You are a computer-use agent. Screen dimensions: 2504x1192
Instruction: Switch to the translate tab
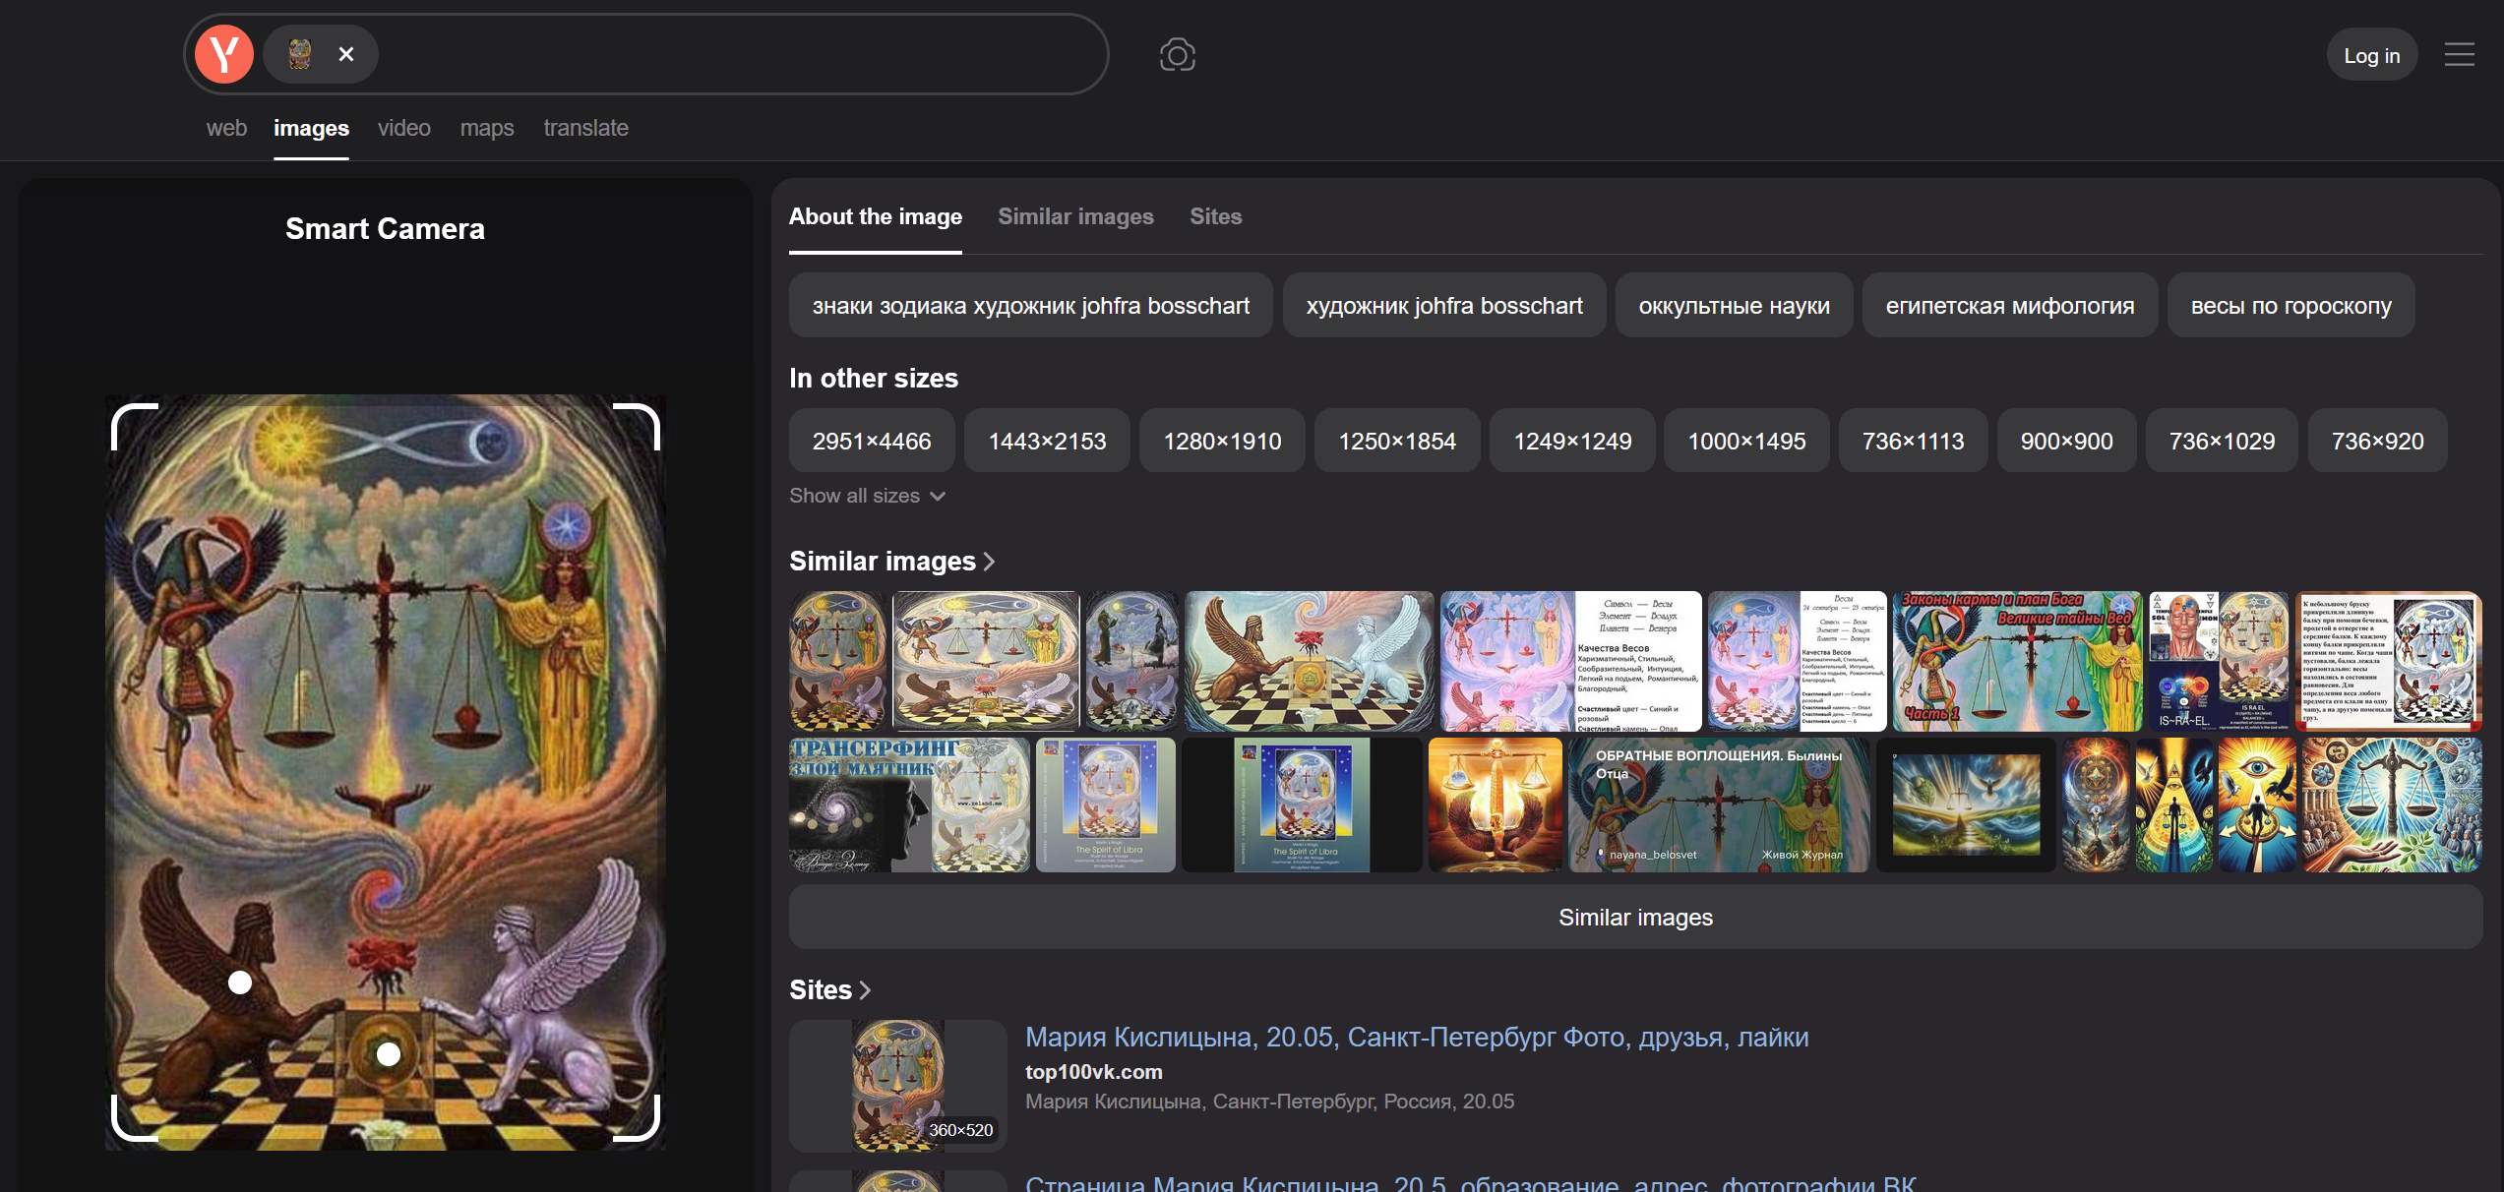[585, 128]
